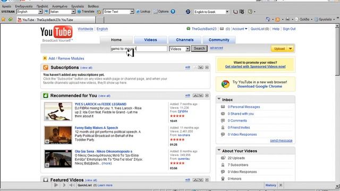Click the Worldwide link
340x191 pixels.
pos(86,29)
